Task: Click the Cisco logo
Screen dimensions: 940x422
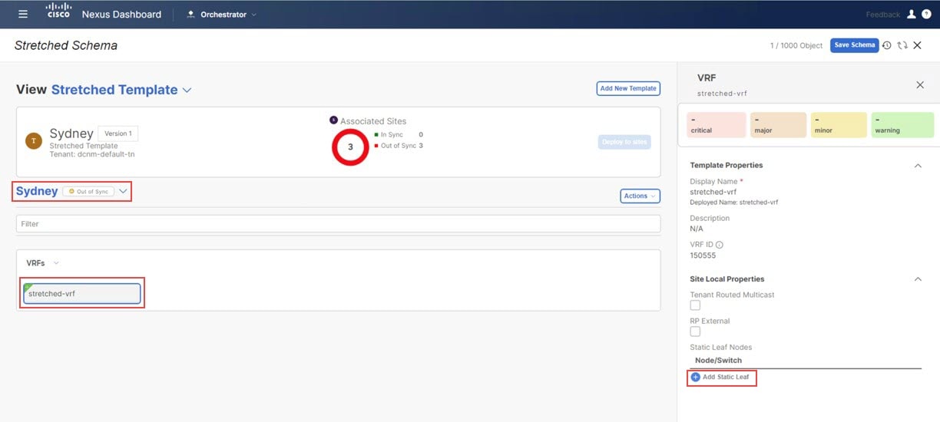Action: coord(58,11)
